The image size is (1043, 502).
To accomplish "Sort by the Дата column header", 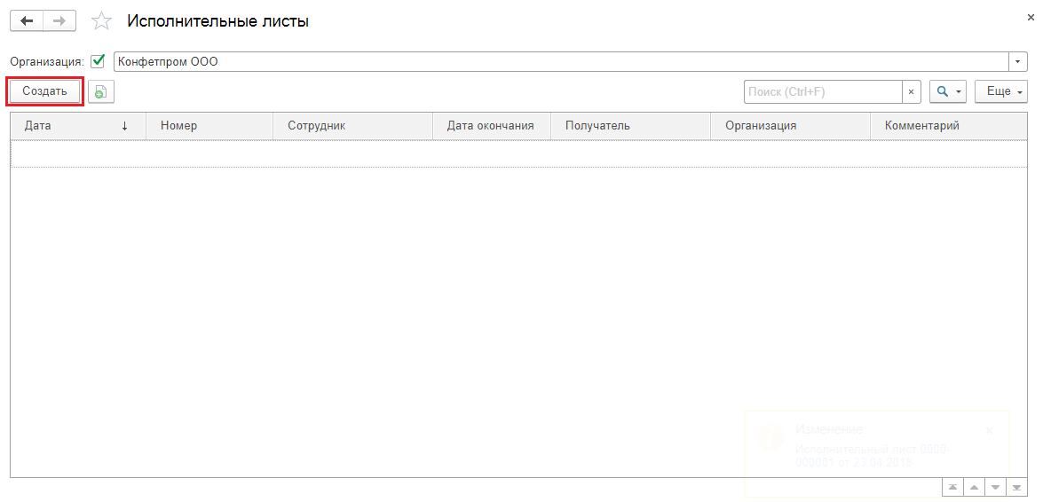I will pyautogui.click(x=78, y=126).
